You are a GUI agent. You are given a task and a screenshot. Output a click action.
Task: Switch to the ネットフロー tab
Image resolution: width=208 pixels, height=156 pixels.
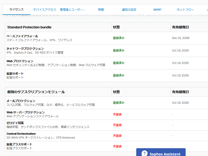click(x=185, y=10)
